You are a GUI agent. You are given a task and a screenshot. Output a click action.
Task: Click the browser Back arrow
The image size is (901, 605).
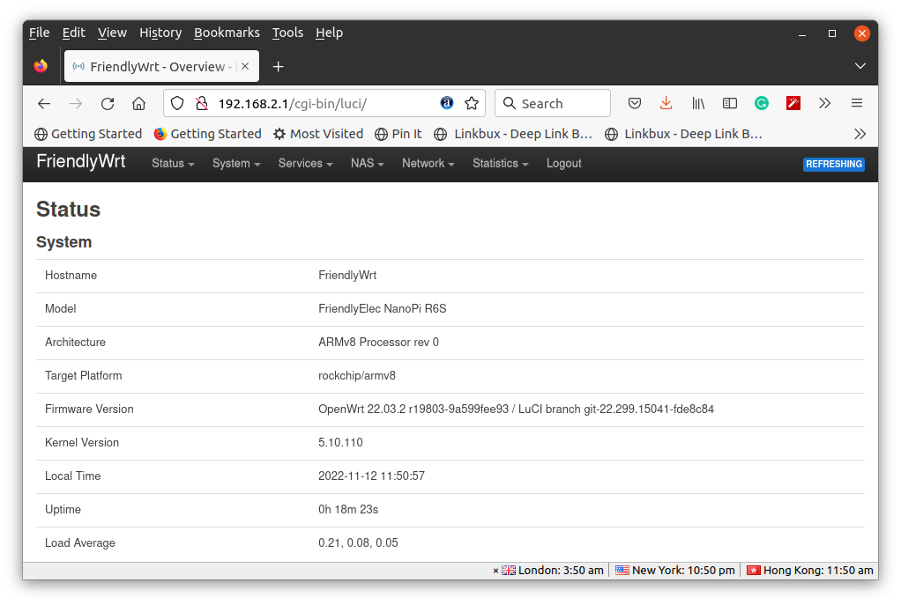click(x=44, y=104)
